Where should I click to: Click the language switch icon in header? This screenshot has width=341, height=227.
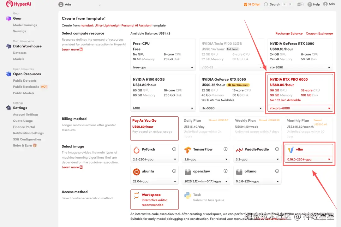pos(300,4)
